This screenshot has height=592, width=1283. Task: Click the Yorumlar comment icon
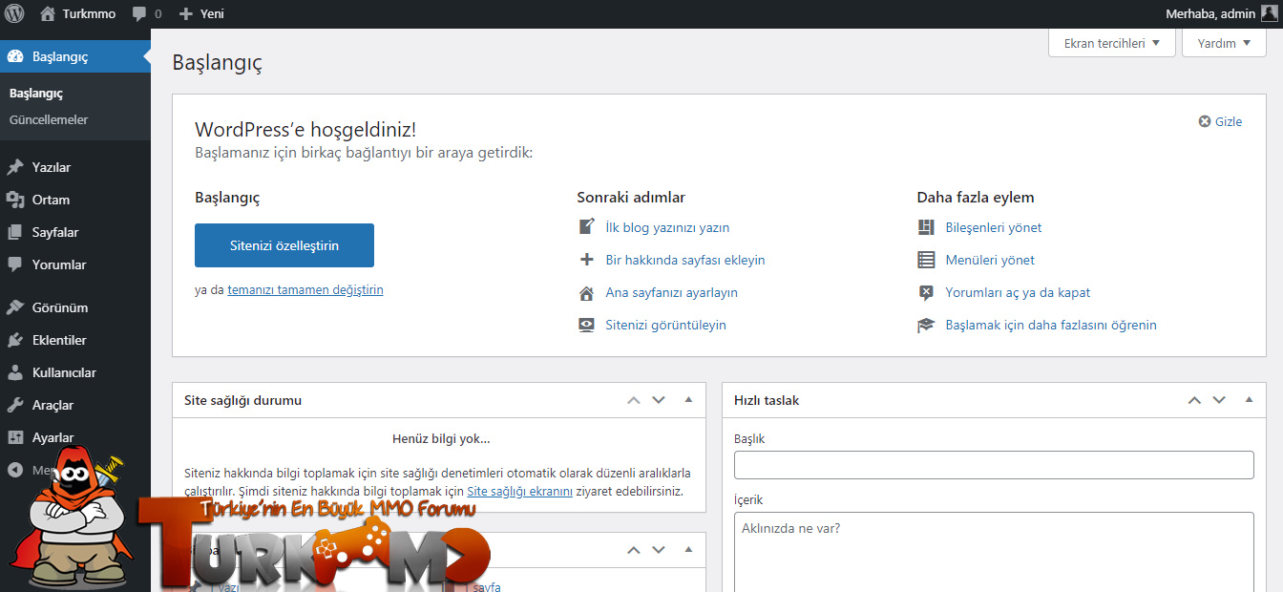click(15, 264)
